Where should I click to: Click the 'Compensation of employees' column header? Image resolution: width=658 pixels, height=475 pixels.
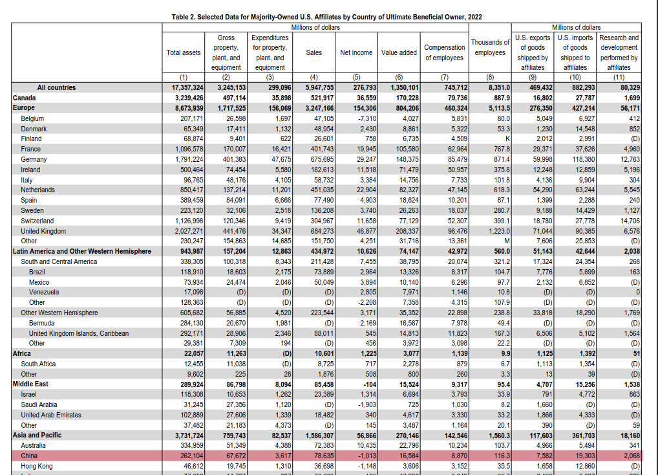coord(445,52)
